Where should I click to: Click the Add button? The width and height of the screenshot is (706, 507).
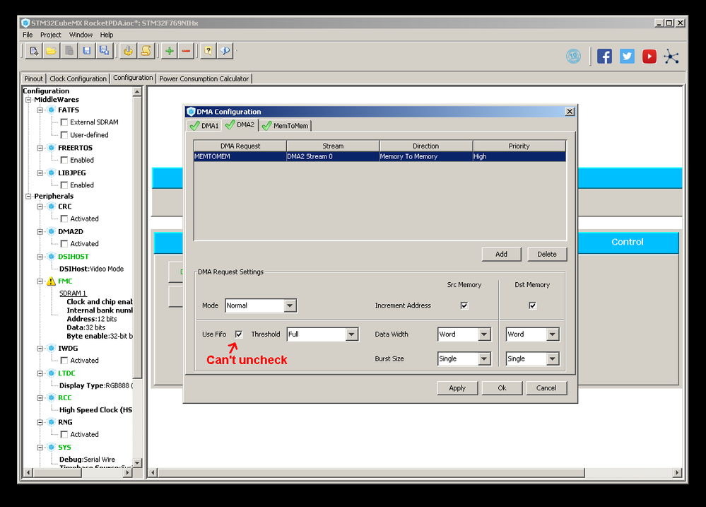(501, 254)
